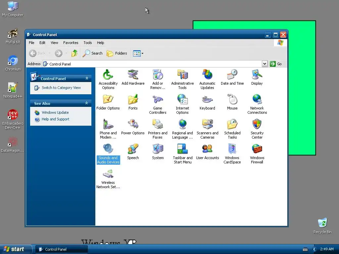Select Notepad++ desktop shortcut

point(13,91)
